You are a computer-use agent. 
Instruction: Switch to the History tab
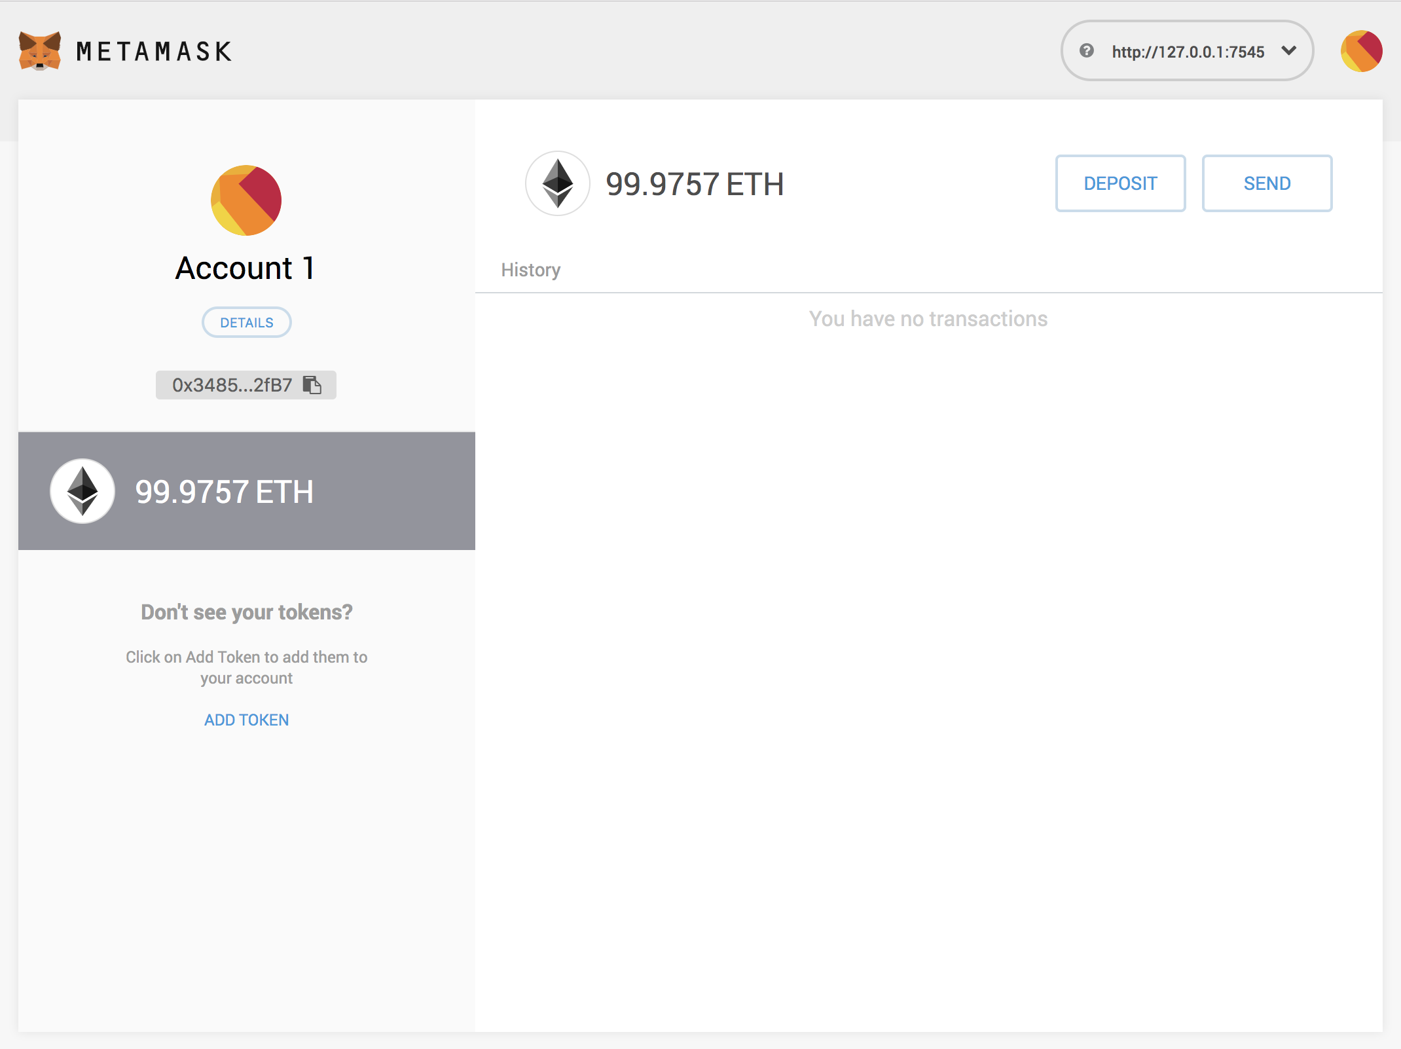[x=530, y=269]
